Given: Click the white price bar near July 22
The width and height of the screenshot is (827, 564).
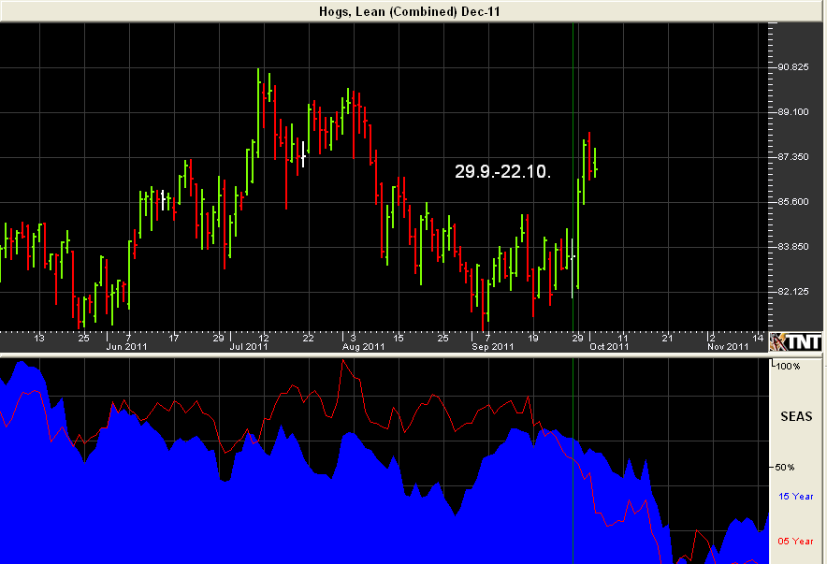Looking at the screenshot, I should 303,154.
